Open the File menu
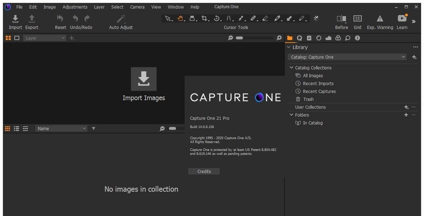The width and height of the screenshot is (424, 216). [19, 7]
